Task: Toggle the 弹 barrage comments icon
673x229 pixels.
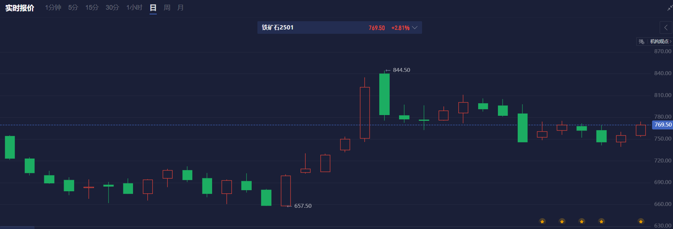Action: (x=641, y=42)
